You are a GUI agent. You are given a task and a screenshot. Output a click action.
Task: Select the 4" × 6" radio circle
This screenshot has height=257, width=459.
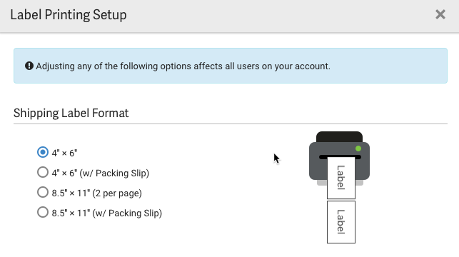[43, 152]
